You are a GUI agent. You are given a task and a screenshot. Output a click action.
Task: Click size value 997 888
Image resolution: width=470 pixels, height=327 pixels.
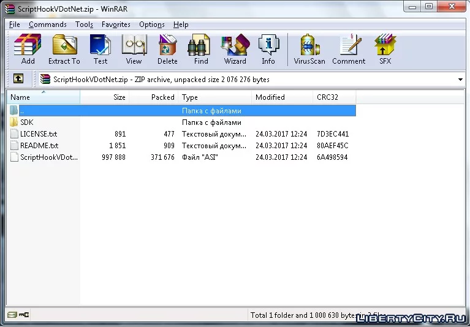tap(113, 157)
